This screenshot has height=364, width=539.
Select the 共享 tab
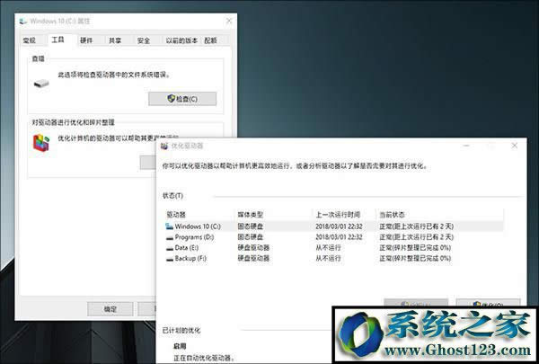(x=114, y=40)
